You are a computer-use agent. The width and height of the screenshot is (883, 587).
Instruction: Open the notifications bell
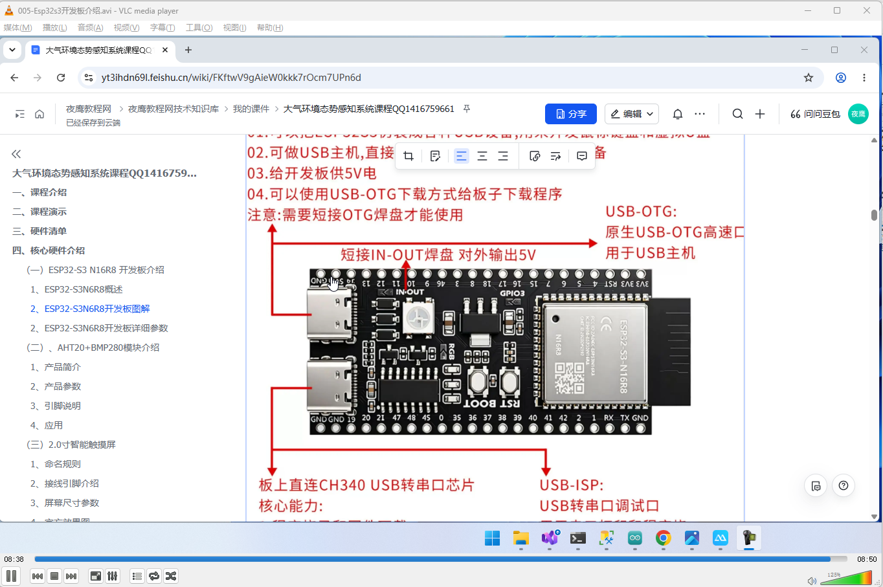(x=678, y=114)
